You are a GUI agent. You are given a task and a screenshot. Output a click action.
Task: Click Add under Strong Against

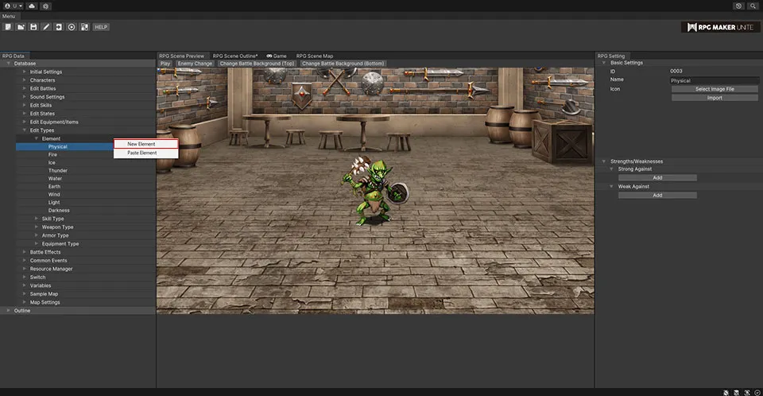[657, 177]
